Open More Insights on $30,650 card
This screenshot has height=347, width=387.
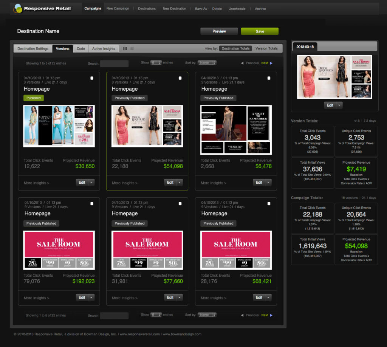pyautogui.click(x=37, y=183)
